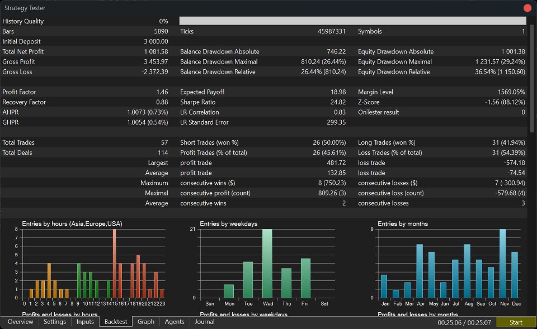Select the Initial Deposit value 3 000.00

(156, 41)
